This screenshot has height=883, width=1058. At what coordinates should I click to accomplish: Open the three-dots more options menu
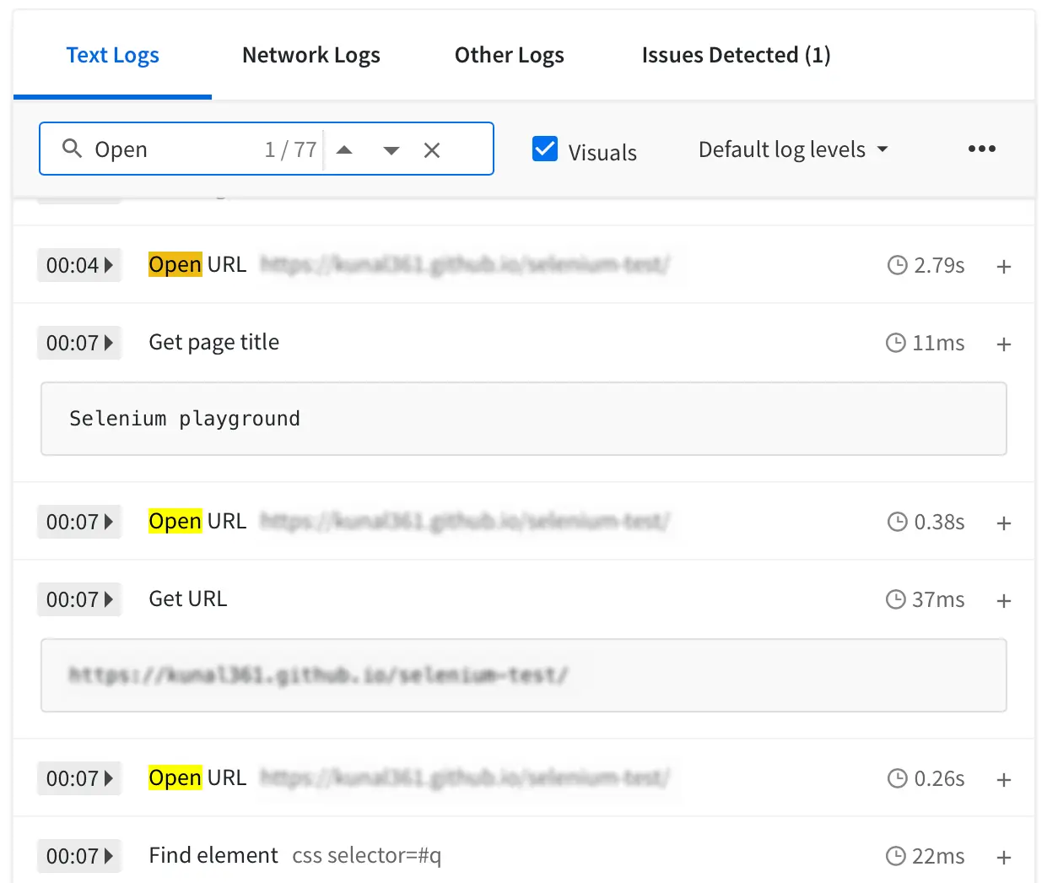981,149
